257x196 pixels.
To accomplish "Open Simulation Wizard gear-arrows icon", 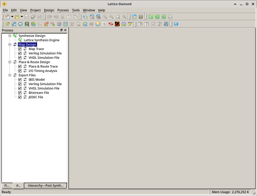I will pyautogui.click(x=124, y=24).
